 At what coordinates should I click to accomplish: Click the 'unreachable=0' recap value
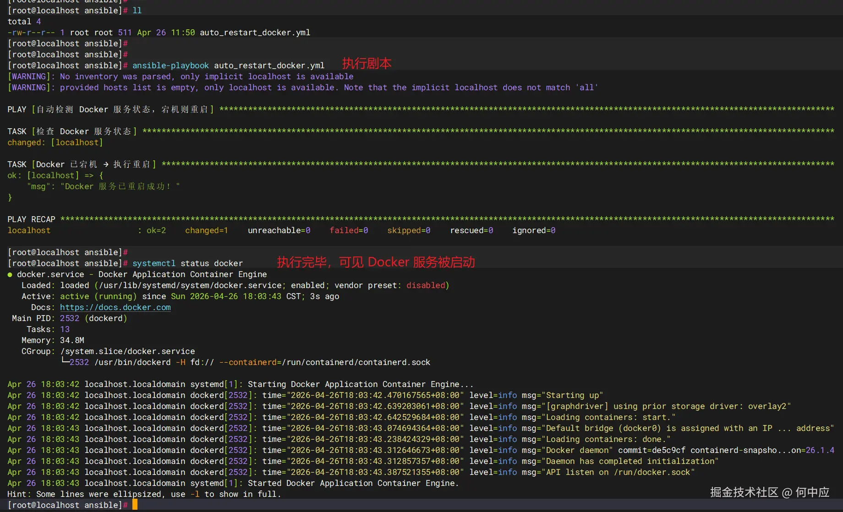click(x=279, y=230)
